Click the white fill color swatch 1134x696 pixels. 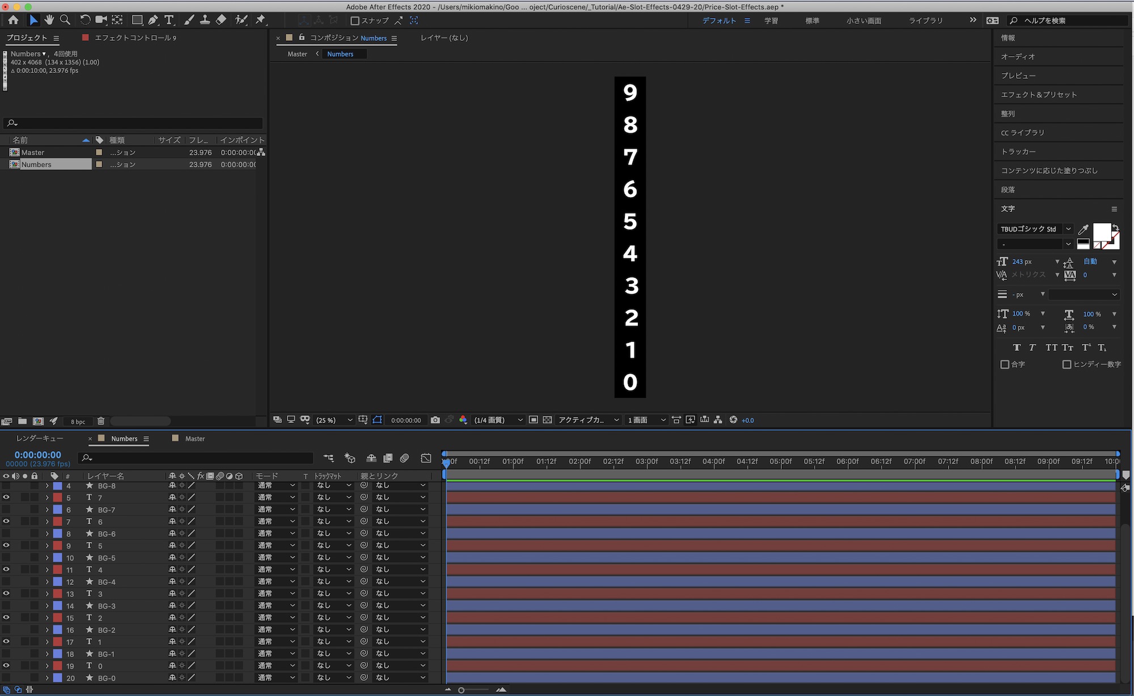[1102, 232]
